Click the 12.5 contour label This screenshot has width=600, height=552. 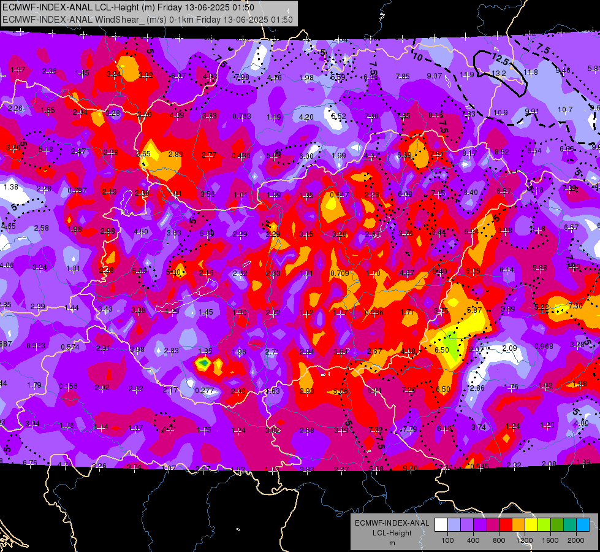(x=501, y=59)
